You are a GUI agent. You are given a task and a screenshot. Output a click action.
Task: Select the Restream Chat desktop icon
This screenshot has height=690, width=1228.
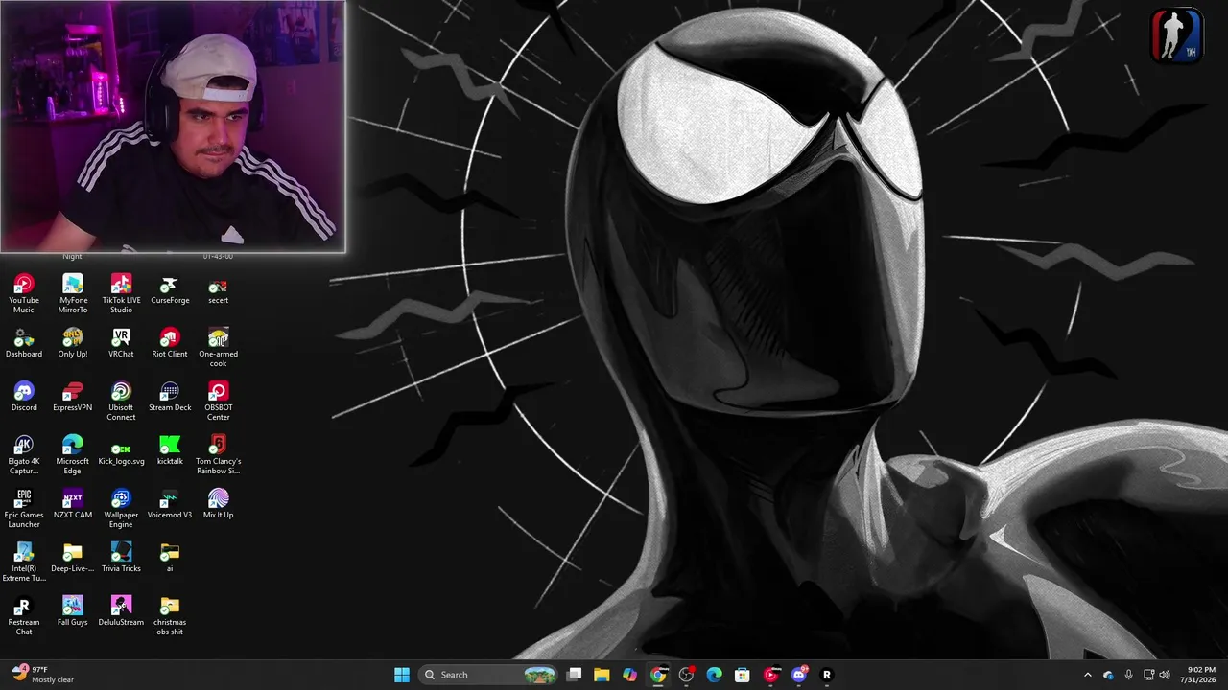pyautogui.click(x=24, y=615)
